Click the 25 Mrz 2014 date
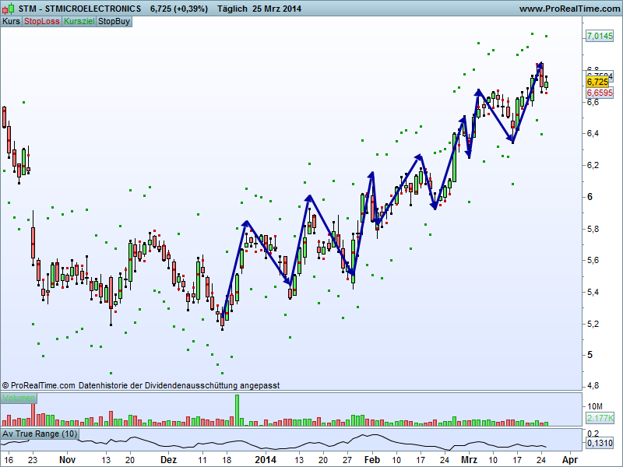The image size is (623, 467). (276, 9)
